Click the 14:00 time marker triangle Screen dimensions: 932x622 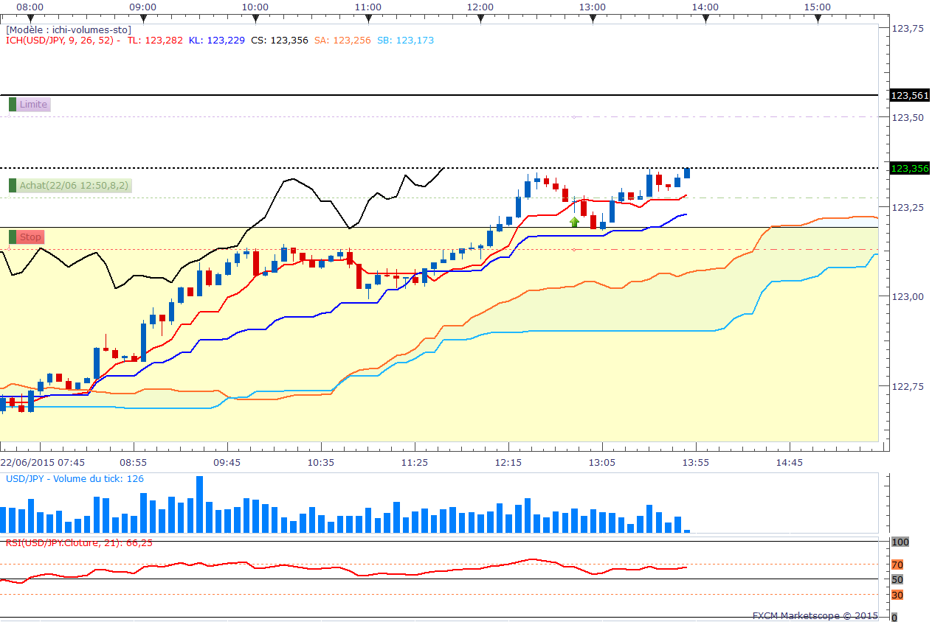705,18
